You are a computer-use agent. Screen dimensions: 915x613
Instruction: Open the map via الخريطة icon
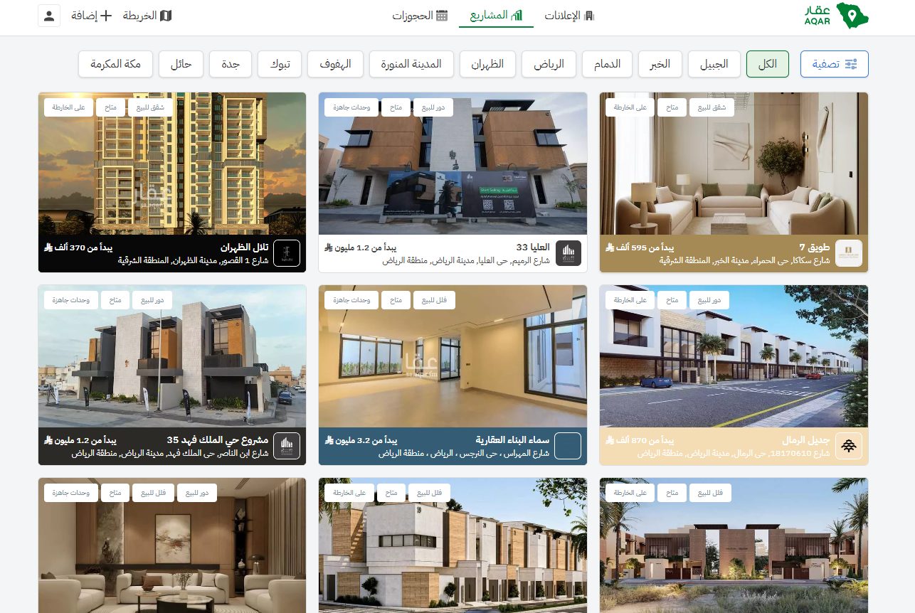tap(166, 16)
